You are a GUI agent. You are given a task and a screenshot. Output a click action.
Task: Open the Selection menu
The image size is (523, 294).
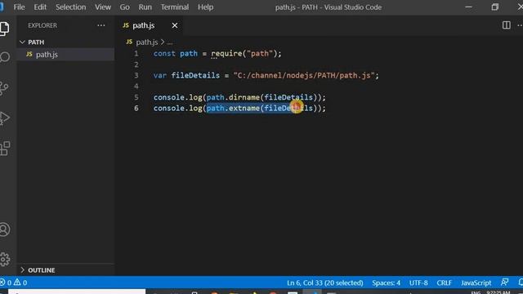point(71,7)
